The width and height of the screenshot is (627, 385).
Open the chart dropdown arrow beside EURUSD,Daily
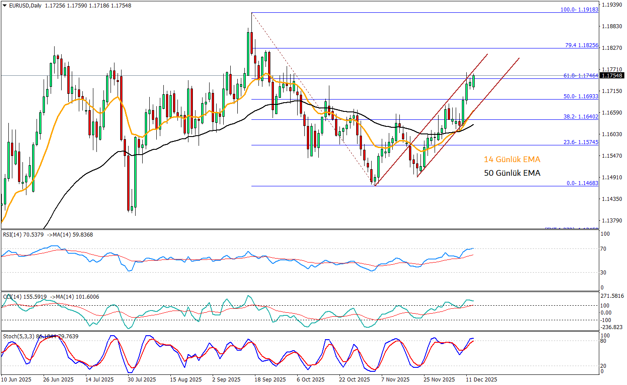pyautogui.click(x=5, y=6)
